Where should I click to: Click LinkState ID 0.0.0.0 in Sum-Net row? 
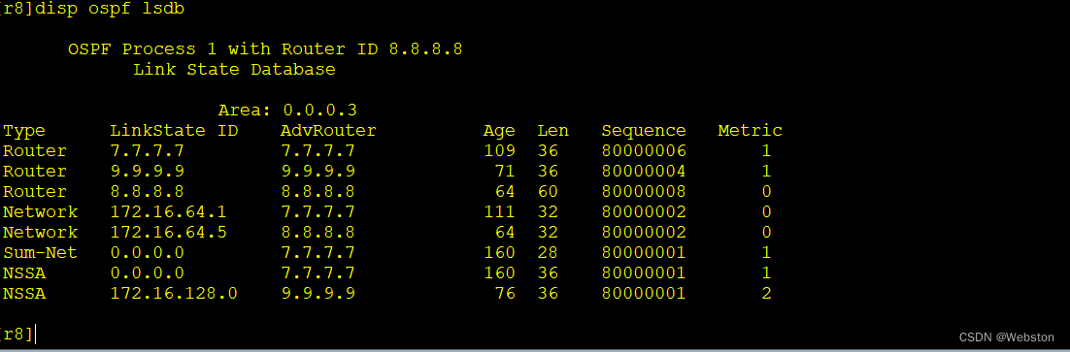[147, 253]
